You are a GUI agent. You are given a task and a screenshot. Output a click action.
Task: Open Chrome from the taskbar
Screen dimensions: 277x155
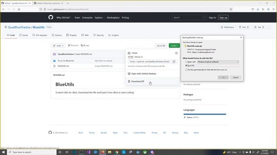116,152
